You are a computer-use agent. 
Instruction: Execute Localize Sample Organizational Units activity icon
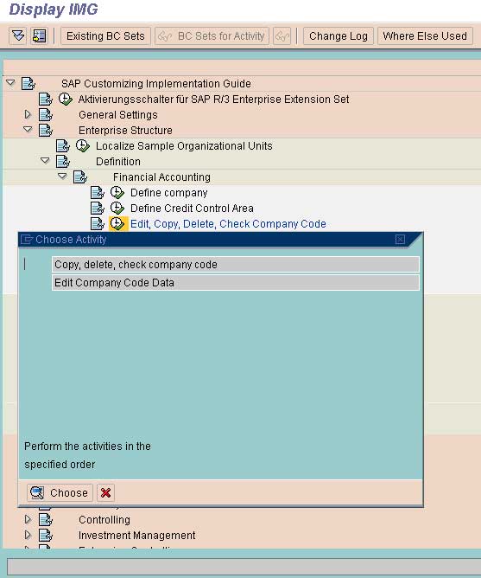coord(83,145)
